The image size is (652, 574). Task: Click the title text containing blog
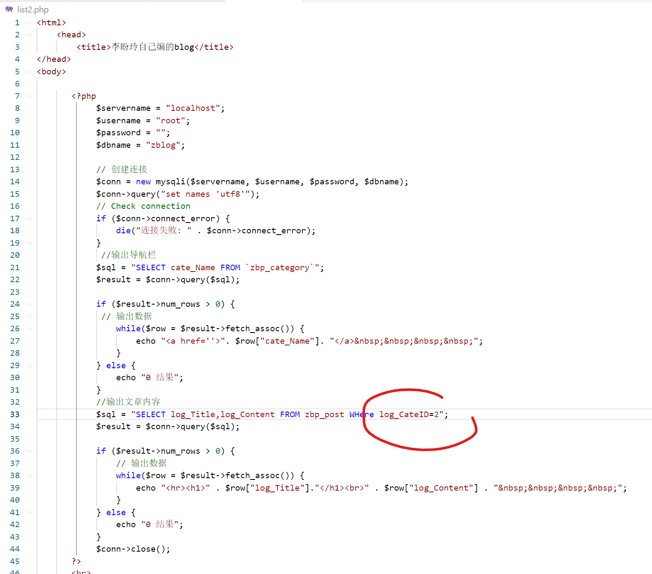pos(153,47)
